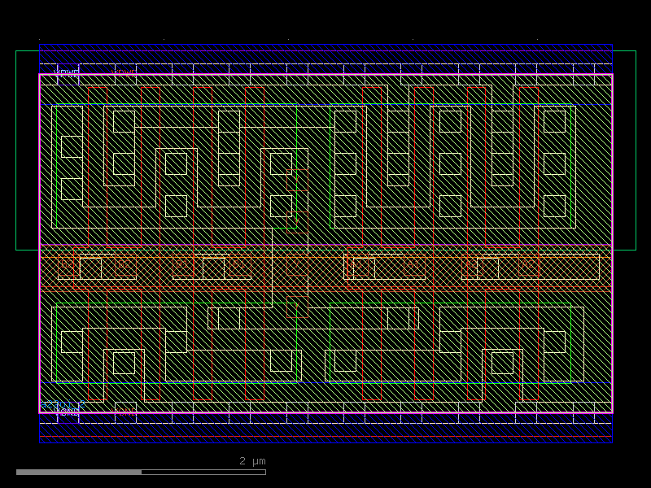Screen dimensions: 651x488
Task: Select the magenta VPWR metal rail
Action: pyautogui.click(x=325, y=76)
